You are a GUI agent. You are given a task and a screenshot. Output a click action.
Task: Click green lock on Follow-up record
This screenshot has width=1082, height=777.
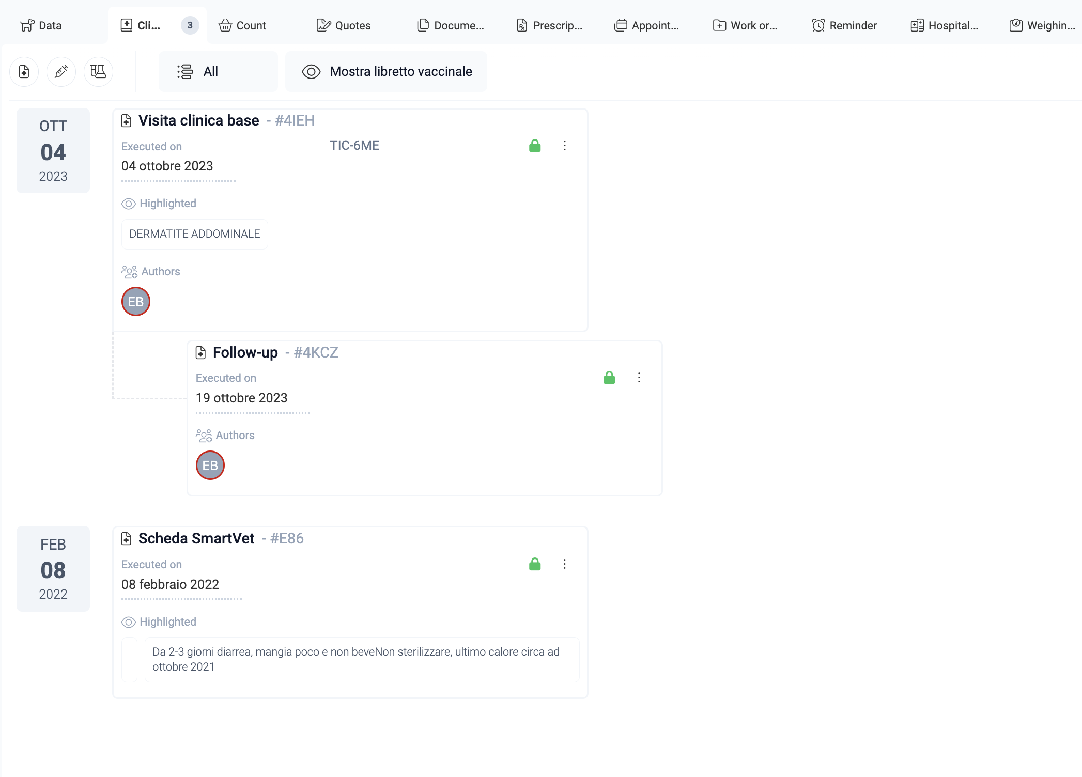tap(609, 378)
